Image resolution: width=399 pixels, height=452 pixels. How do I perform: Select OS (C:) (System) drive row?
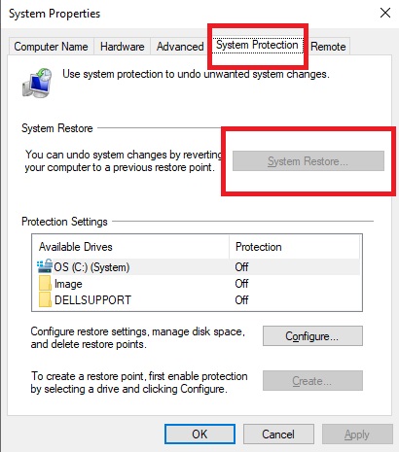(197, 266)
